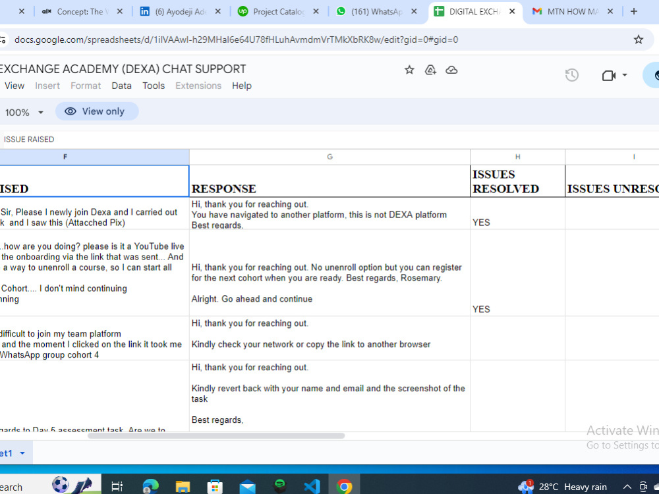Select the ISSUES RESOLVED header cell
The image size is (659, 494).
pos(517,181)
